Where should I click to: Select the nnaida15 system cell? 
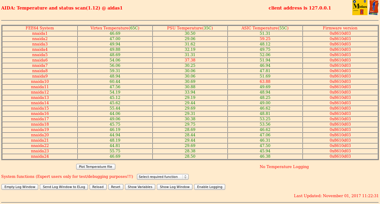tap(40, 108)
